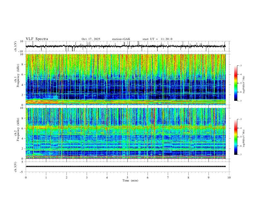Click the ch.1 voltage waveform trace
This screenshot has width=258, height=199.
(x=125, y=46)
